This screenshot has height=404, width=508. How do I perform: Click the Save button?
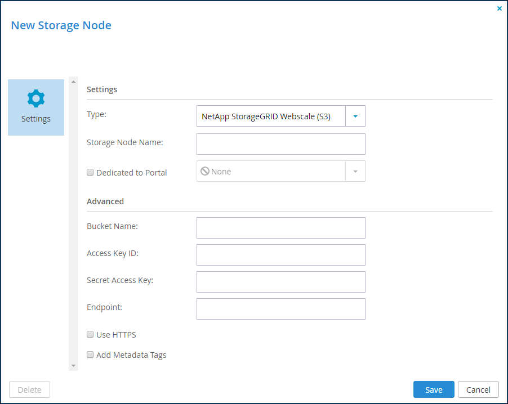[434, 389]
